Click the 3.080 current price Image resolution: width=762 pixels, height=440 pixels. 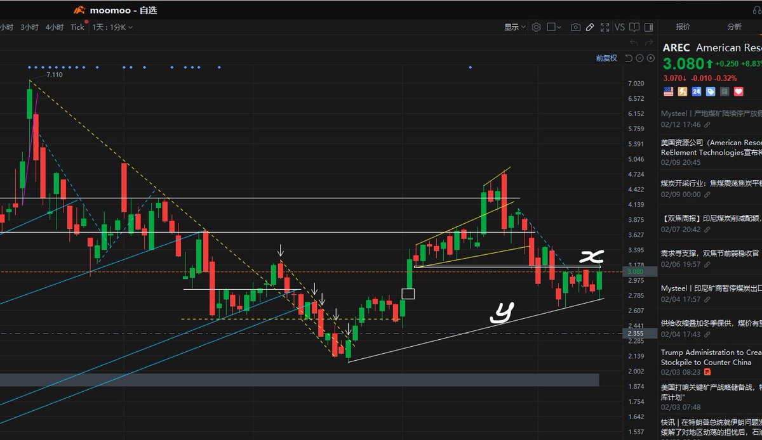684,64
